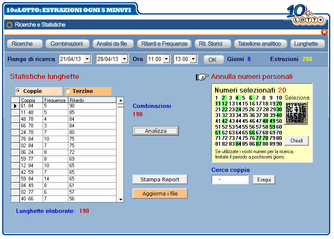The width and height of the screenshot is (334, 239).
Task: Select the table row 66 78
Action: pyautogui.click(x=63, y=126)
